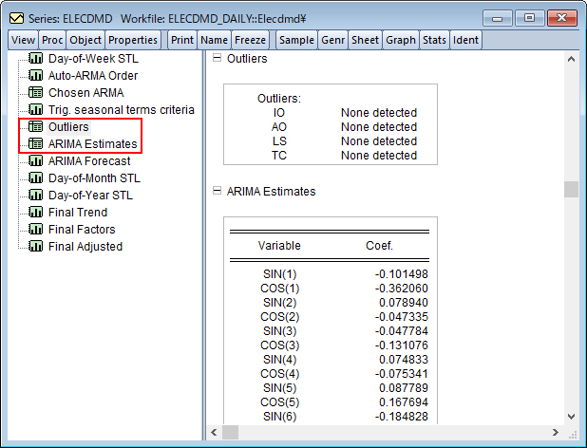Click the ARIMA Estimates table icon
The height and width of the screenshot is (448, 587).
(35, 143)
